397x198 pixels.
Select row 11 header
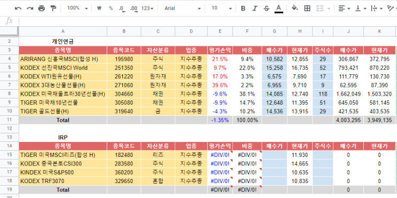9,120
